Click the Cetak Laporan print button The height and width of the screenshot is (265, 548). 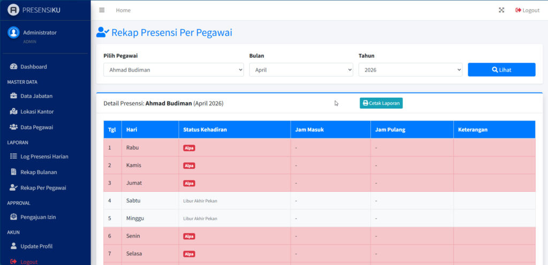point(381,103)
